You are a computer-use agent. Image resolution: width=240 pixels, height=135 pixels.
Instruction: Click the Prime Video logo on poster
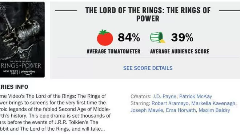[28, 72]
